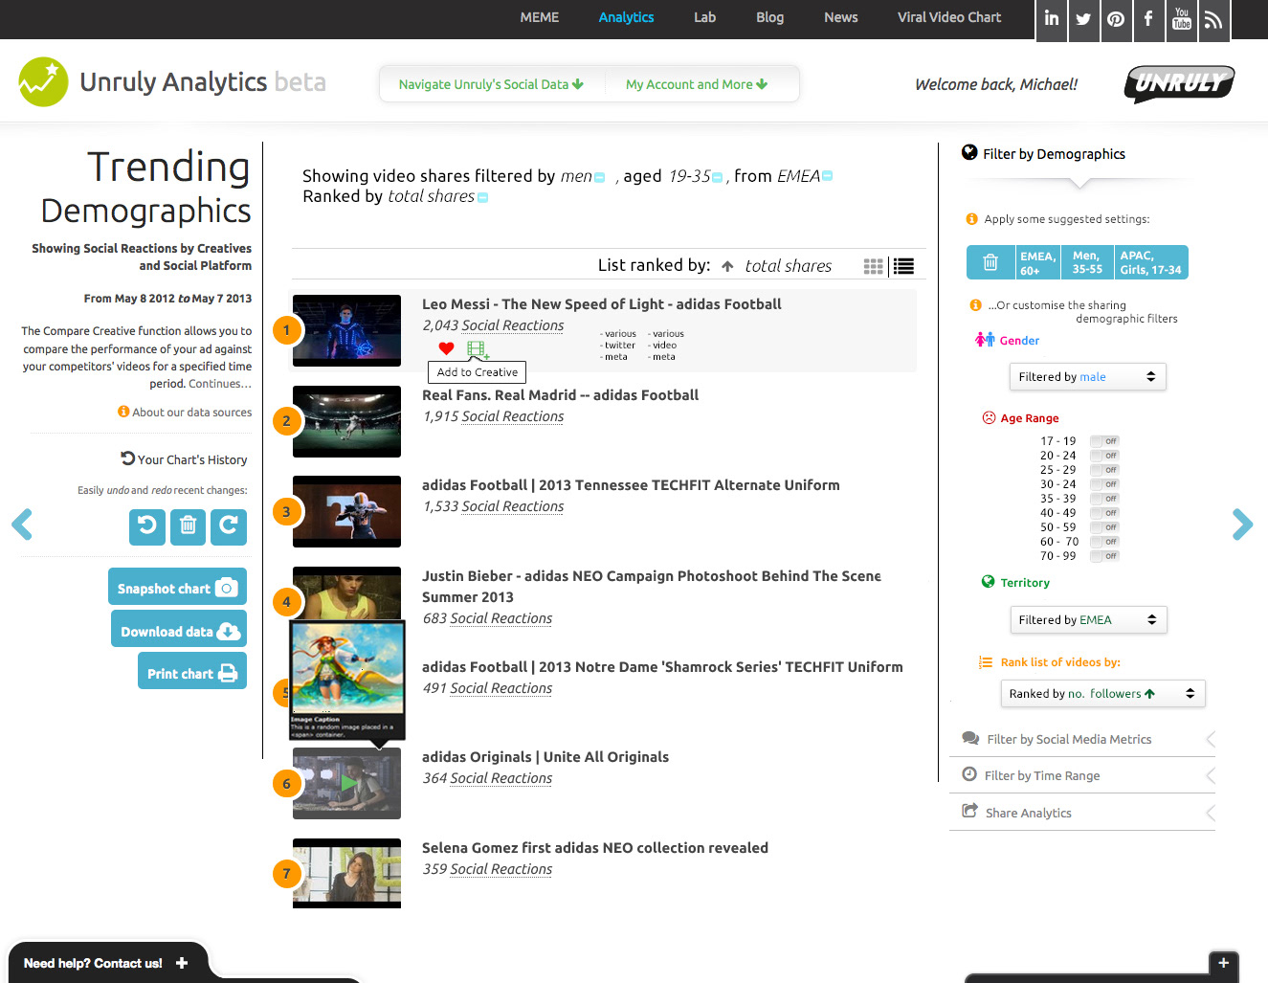Remove the '19-35' age filter tag
The image size is (1268, 983).
pyautogui.click(x=718, y=177)
